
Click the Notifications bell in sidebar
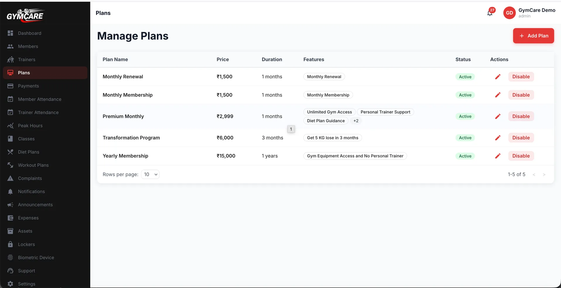click(x=11, y=192)
